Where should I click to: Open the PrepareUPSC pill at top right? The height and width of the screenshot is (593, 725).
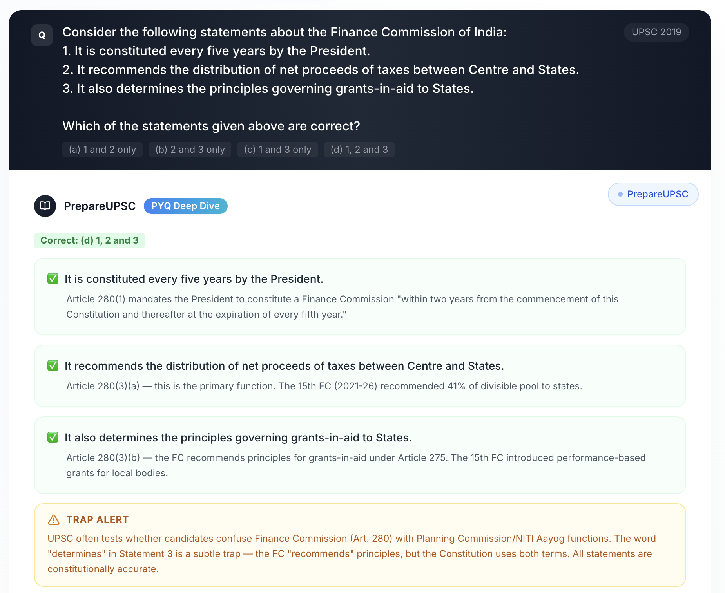(652, 194)
